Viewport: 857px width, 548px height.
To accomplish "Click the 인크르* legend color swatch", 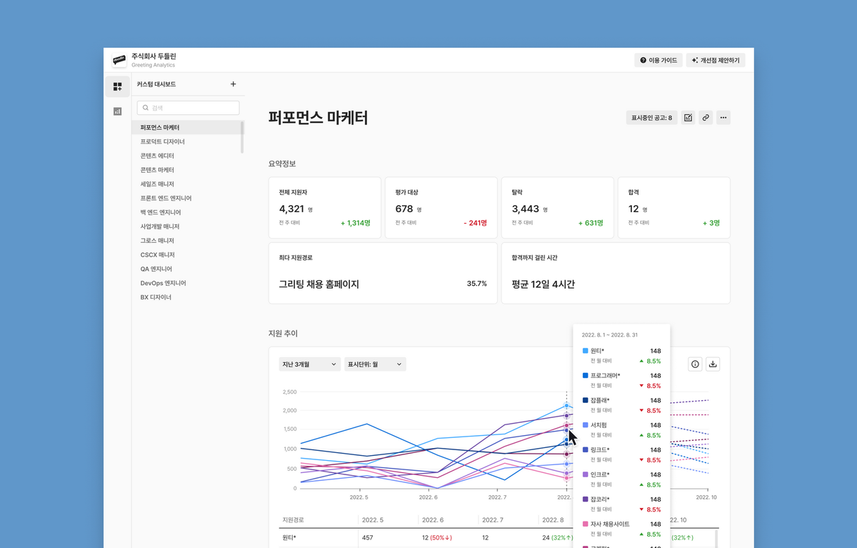I will pyautogui.click(x=586, y=474).
